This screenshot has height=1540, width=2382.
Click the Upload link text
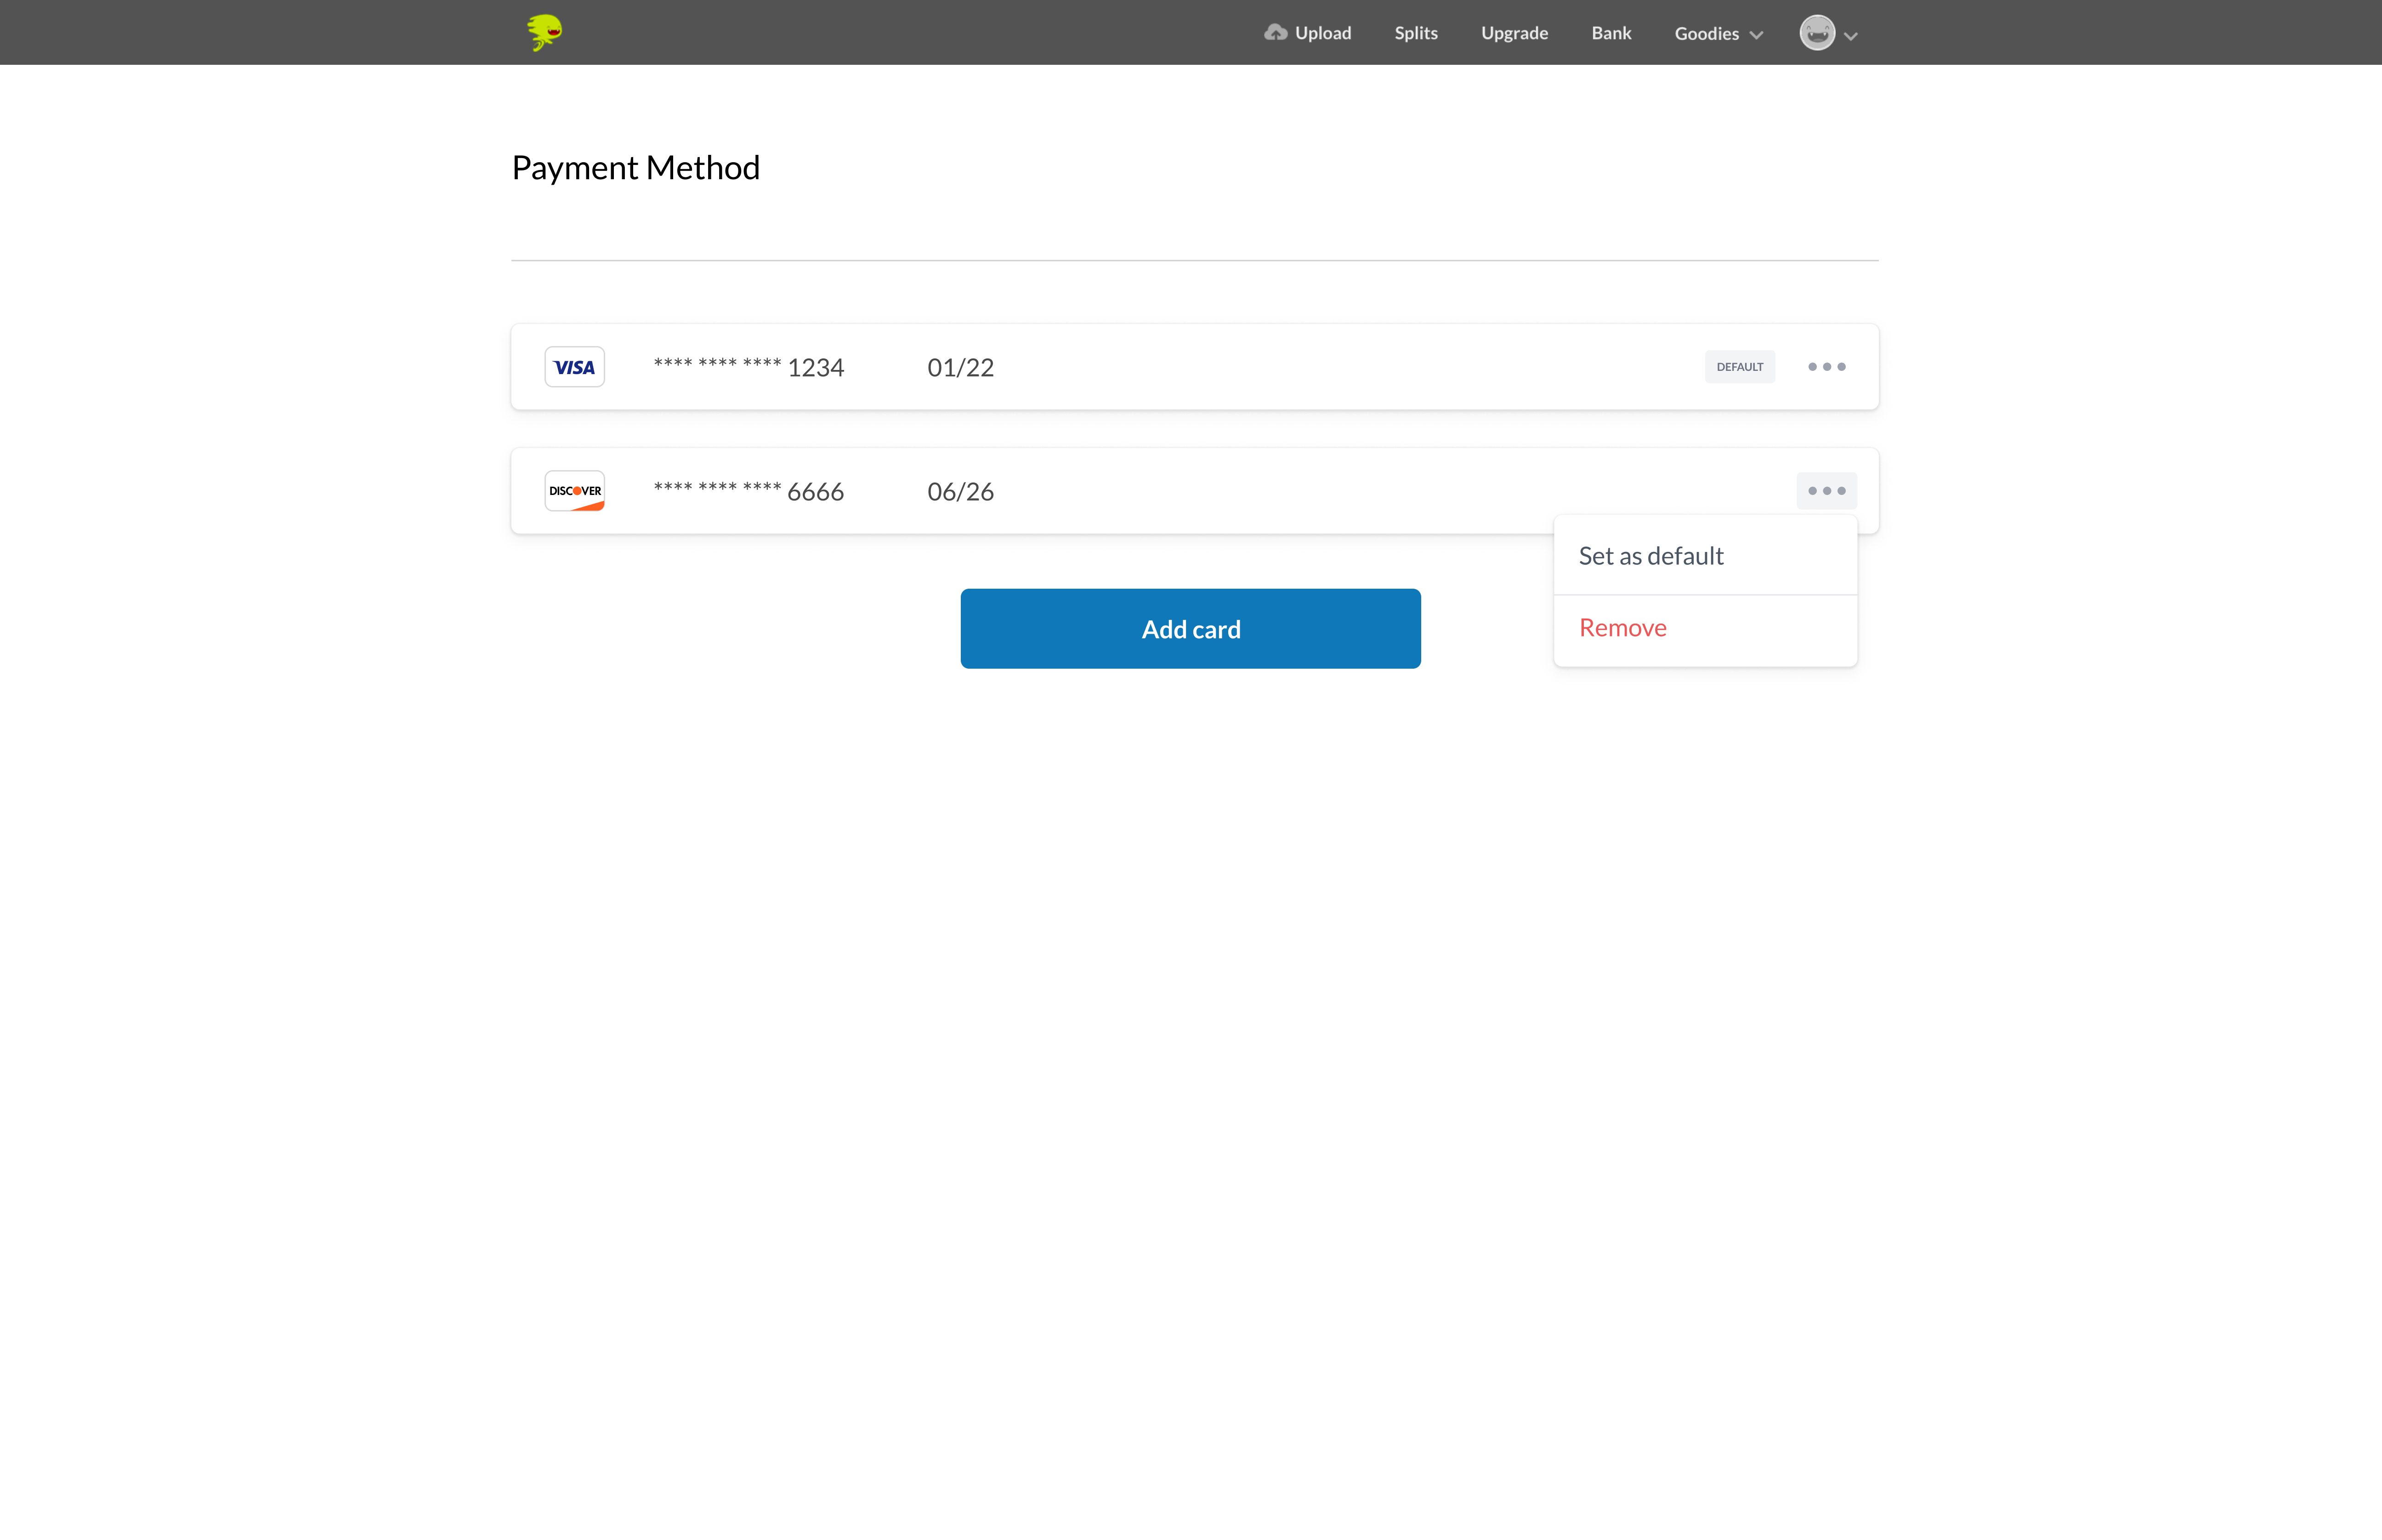coord(1322,33)
